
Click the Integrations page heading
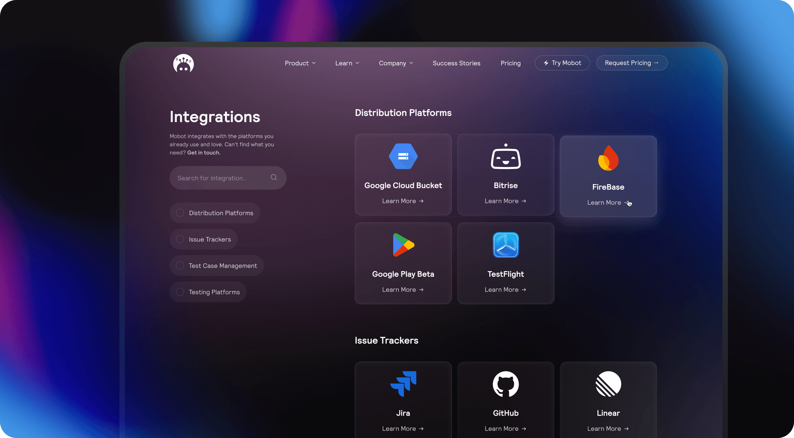point(215,117)
